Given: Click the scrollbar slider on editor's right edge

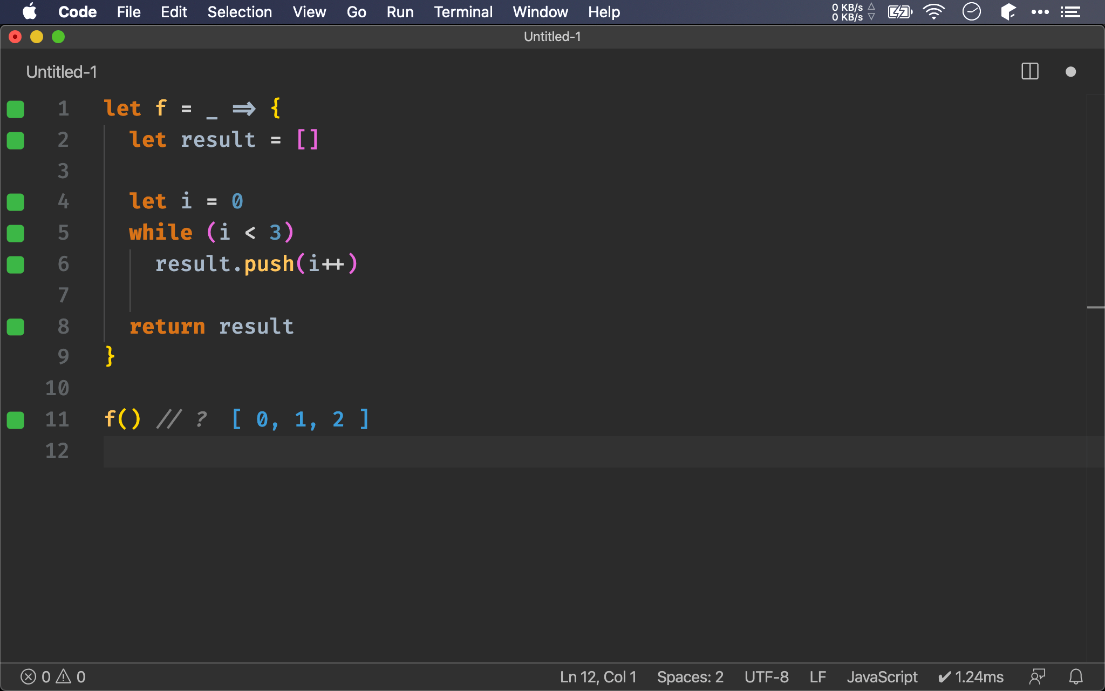Looking at the screenshot, I should coord(1095,307).
